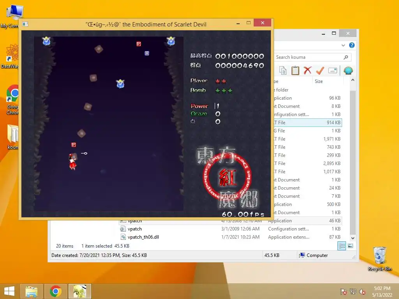Select the Recycle Bin desktop icon
Viewport: 399px width, 299px height.
[380, 259]
